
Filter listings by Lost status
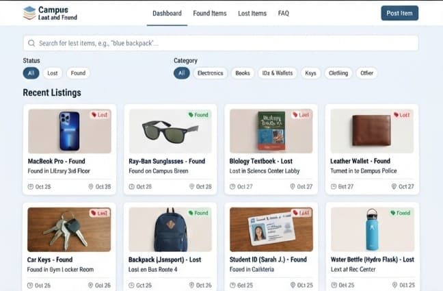52,73
